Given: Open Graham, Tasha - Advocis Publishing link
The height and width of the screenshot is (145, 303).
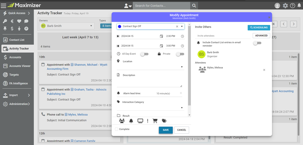Looking at the screenshot, I should click(76, 92).
